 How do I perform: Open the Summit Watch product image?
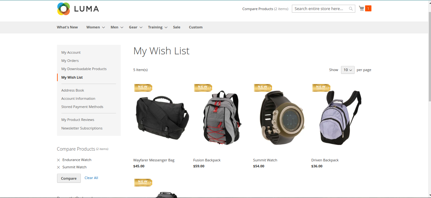[x=282, y=117]
